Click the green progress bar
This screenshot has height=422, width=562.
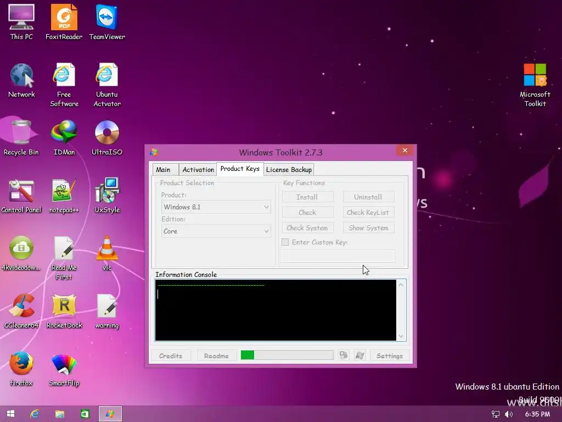click(287, 356)
